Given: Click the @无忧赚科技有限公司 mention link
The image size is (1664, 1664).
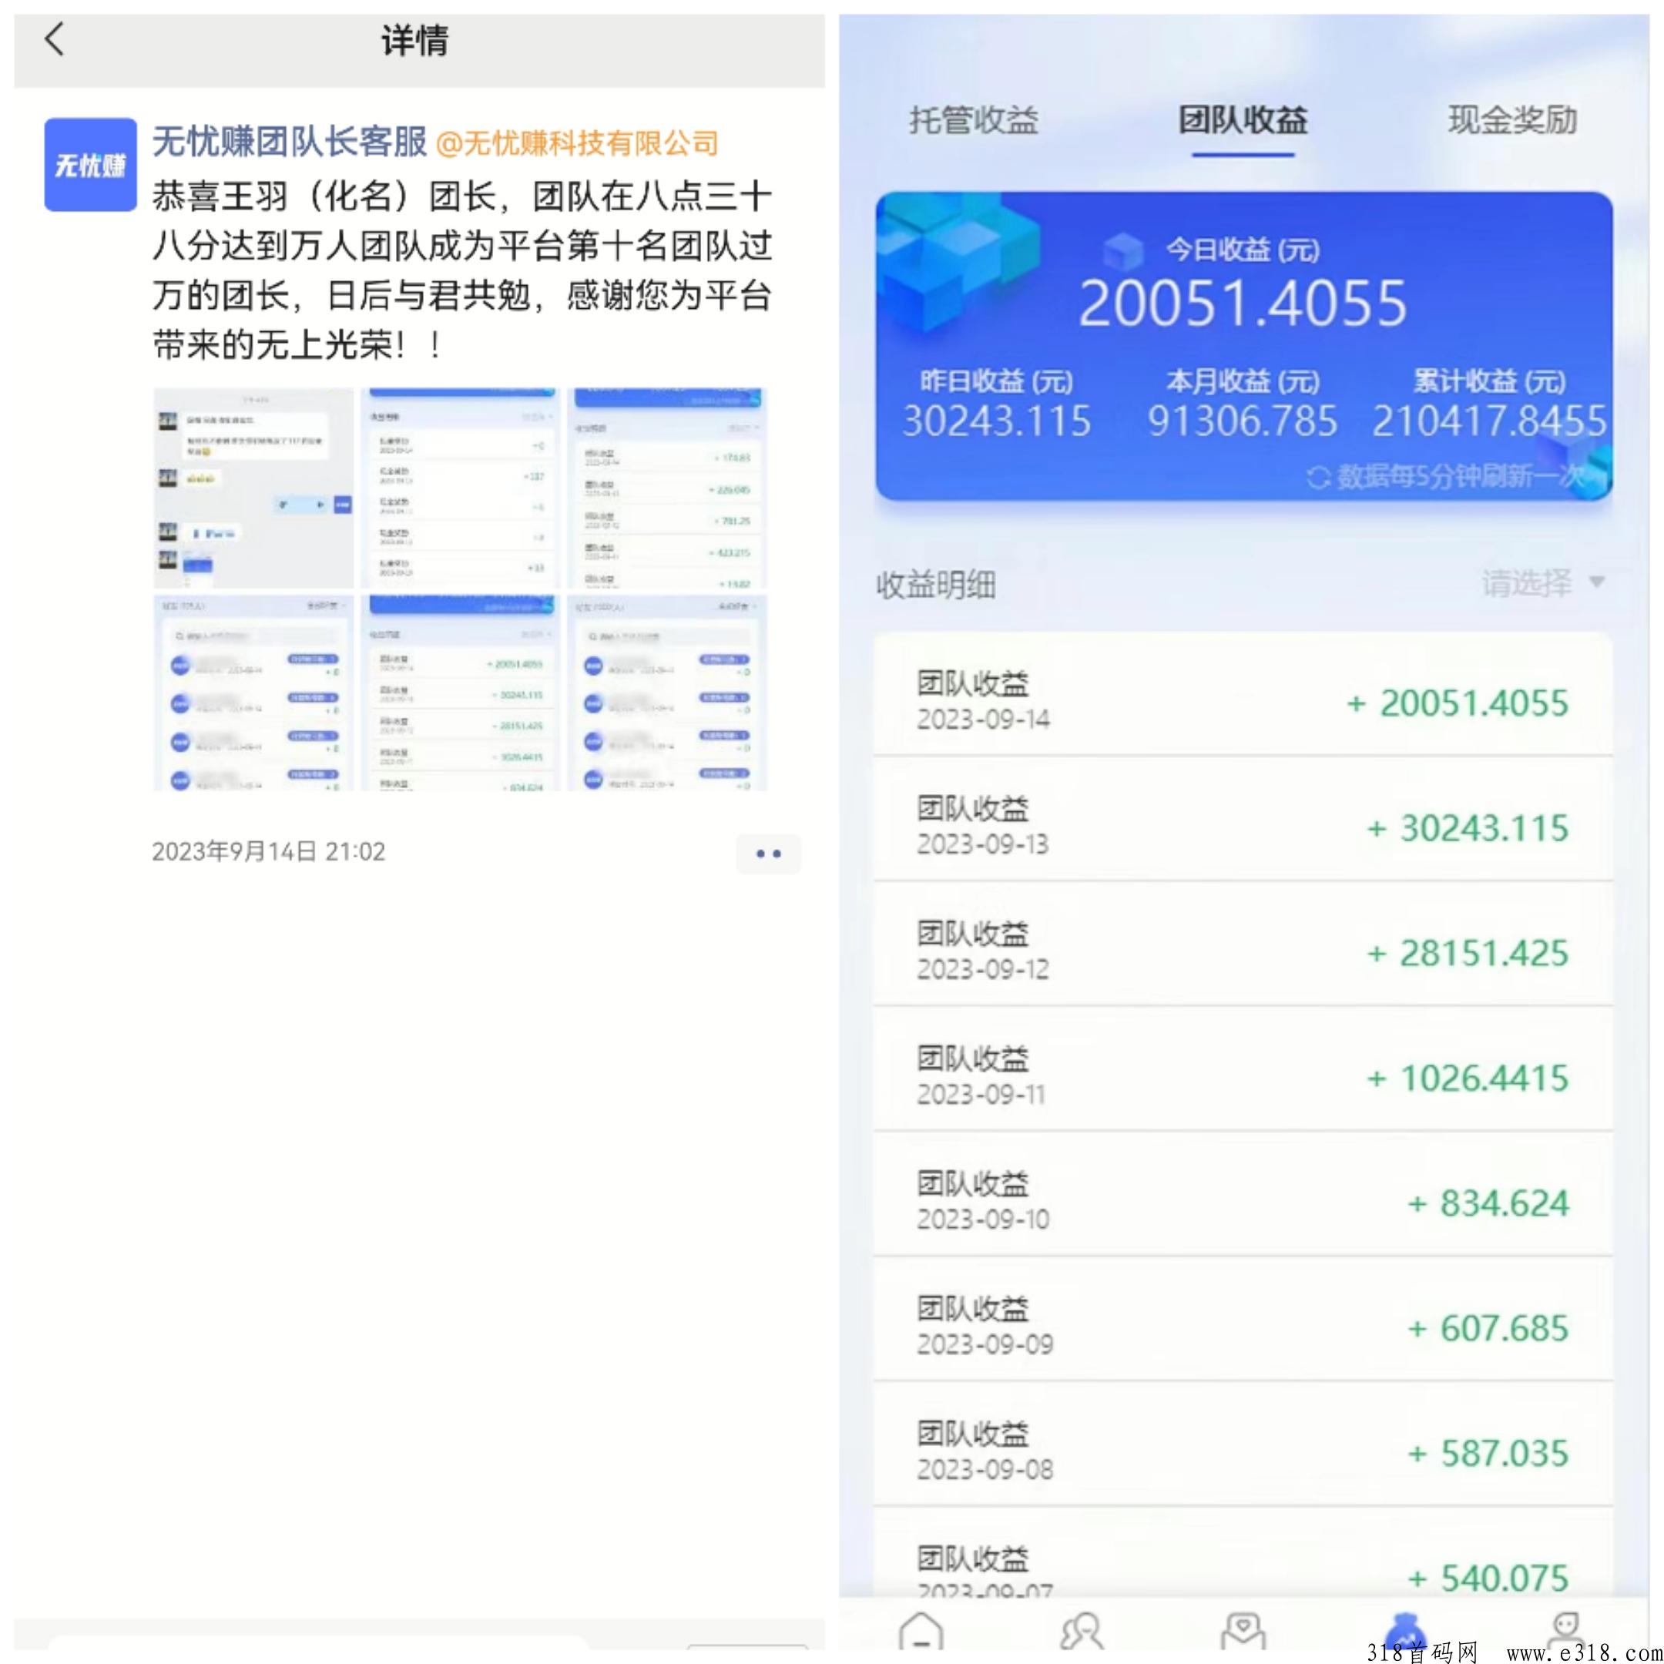Looking at the screenshot, I should [577, 143].
